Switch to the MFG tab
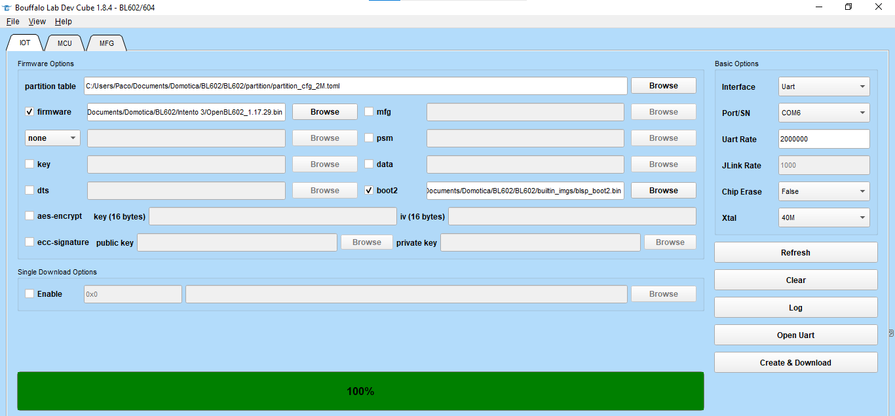 point(107,43)
